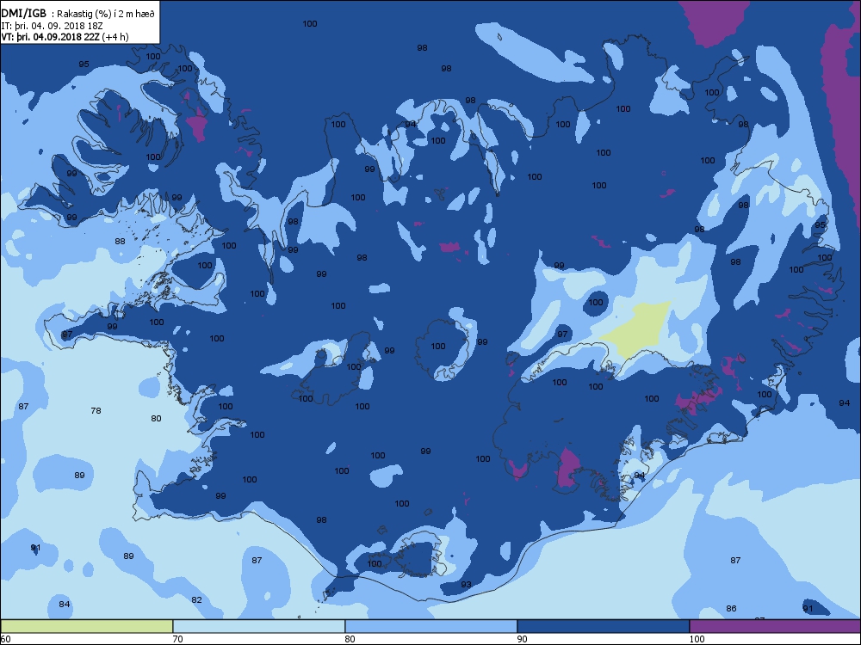This screenshot has height=645, width=861.
Task: Click the humidity value '88' on the map
Action: tap(120, 241)
